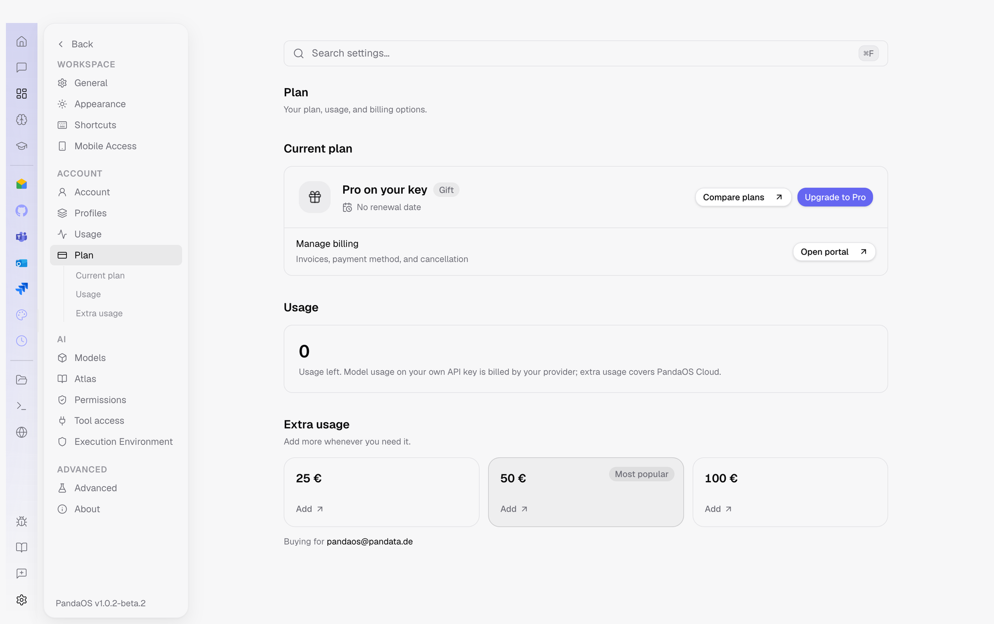
Task: Open the Outlook icon in rail
Action: (x=21, y=263)
